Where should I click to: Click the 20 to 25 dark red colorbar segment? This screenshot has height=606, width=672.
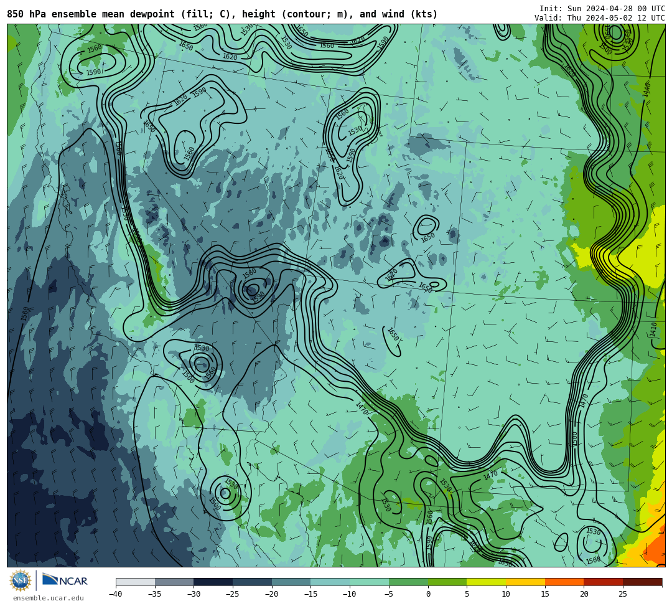point(604,582)
